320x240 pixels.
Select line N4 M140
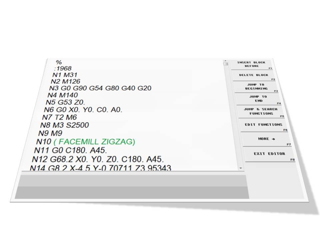tap(63, 95)
